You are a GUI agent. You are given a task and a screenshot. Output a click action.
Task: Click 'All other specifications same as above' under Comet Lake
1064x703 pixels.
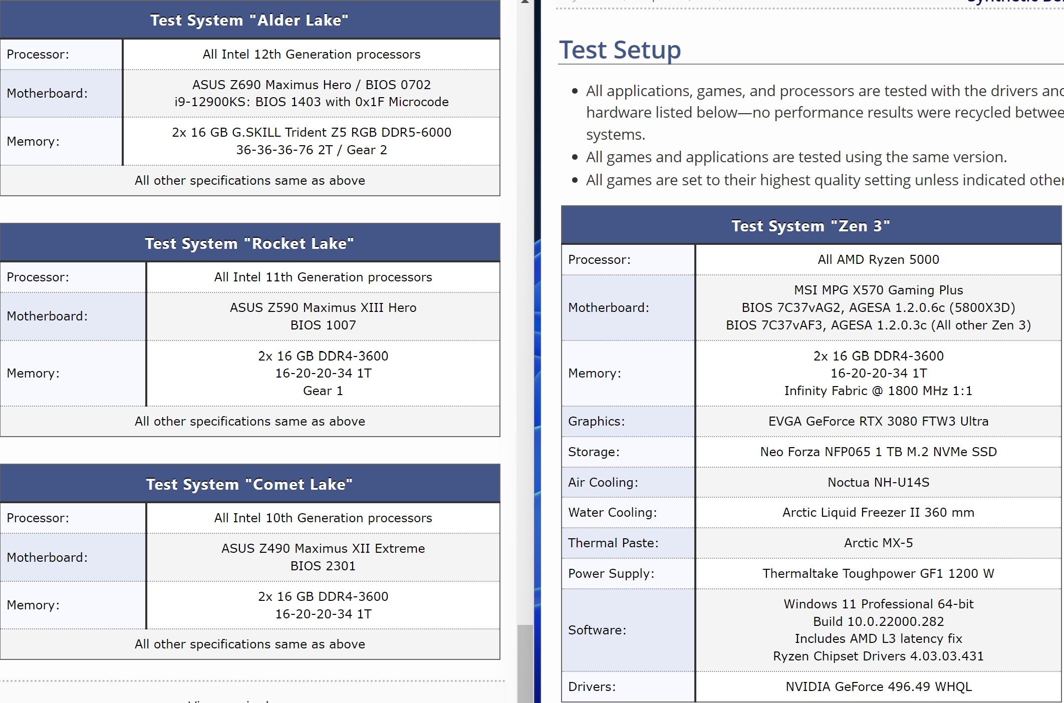coord(250,644)
